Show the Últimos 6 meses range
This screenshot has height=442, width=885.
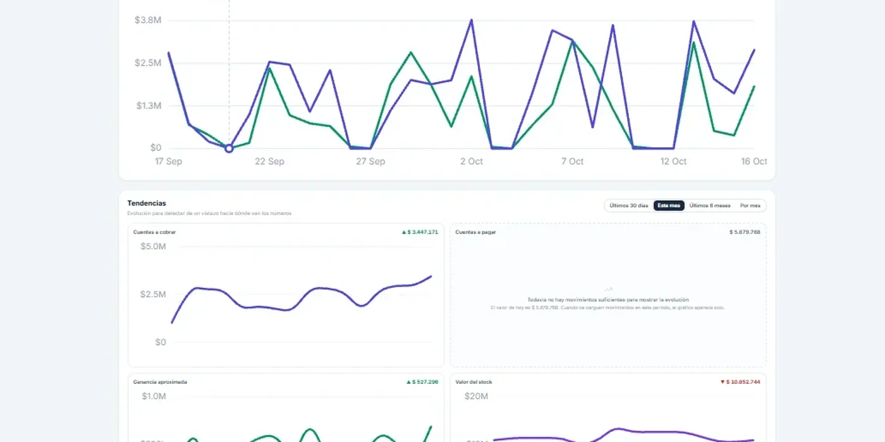pyautogui.click(x=710, y=206)
